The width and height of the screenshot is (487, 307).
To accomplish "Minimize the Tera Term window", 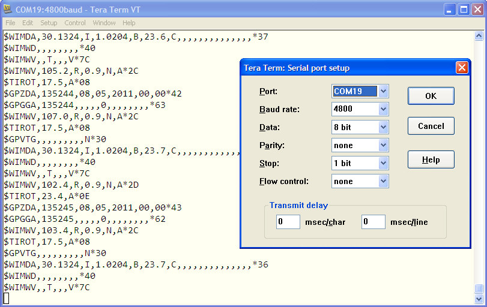I will coord(449,10).
